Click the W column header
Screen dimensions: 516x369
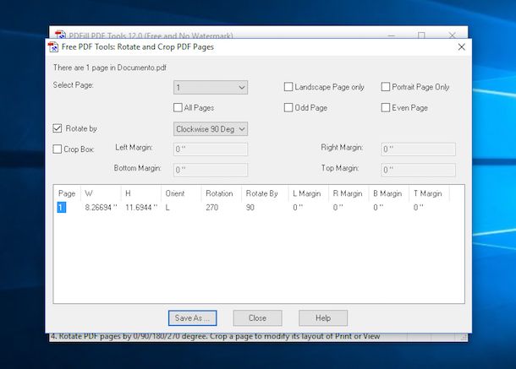[101, 193]
